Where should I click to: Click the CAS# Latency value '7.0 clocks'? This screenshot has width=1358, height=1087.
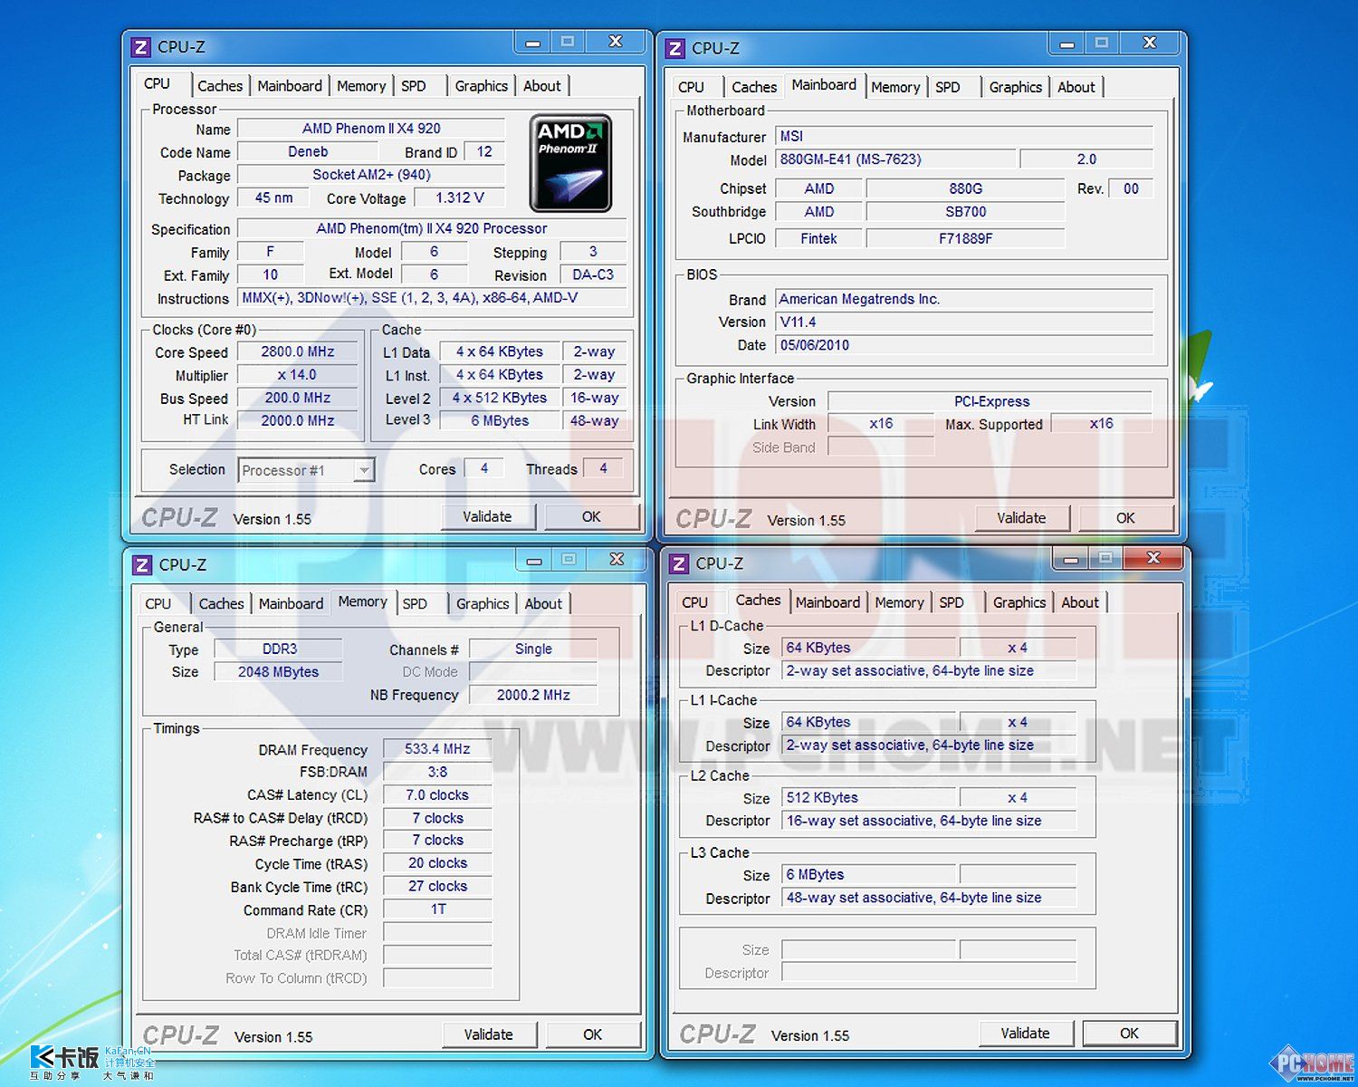[437, 795]
